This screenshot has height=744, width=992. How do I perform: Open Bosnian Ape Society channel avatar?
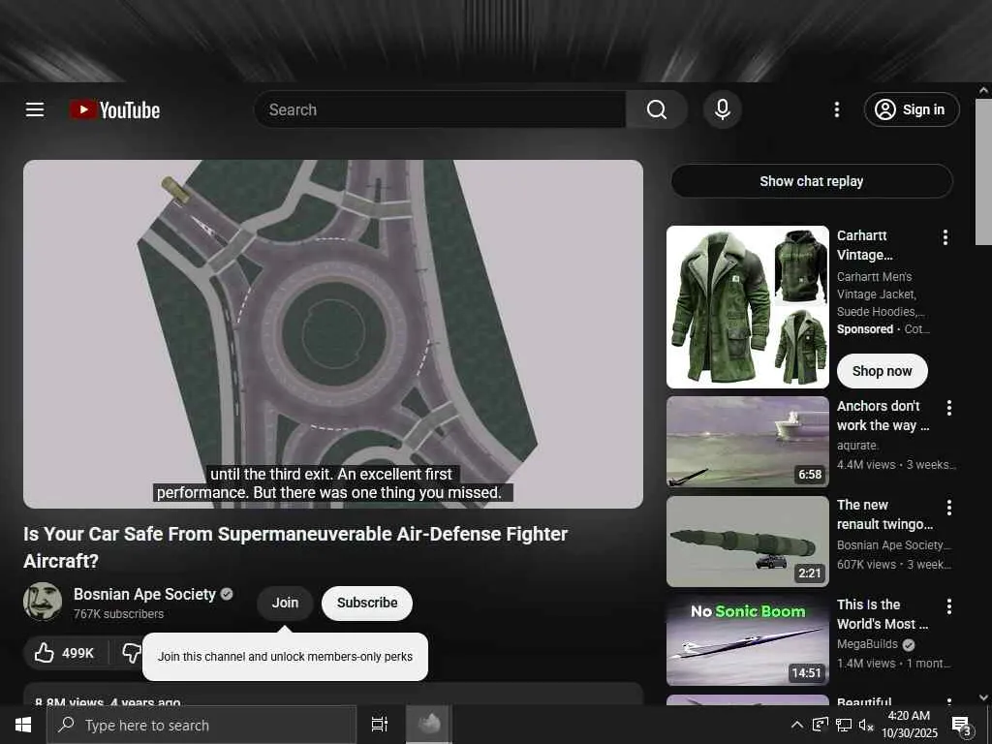pyautogui.click(x=43, y=602)
